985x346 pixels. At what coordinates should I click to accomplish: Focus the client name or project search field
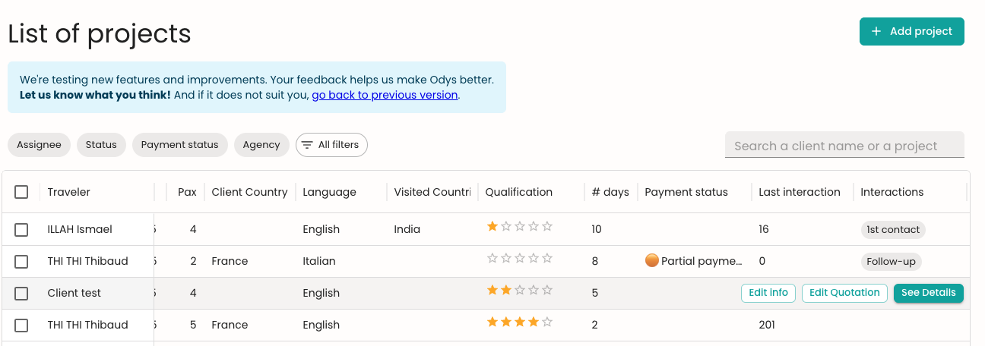coord(844,145)
